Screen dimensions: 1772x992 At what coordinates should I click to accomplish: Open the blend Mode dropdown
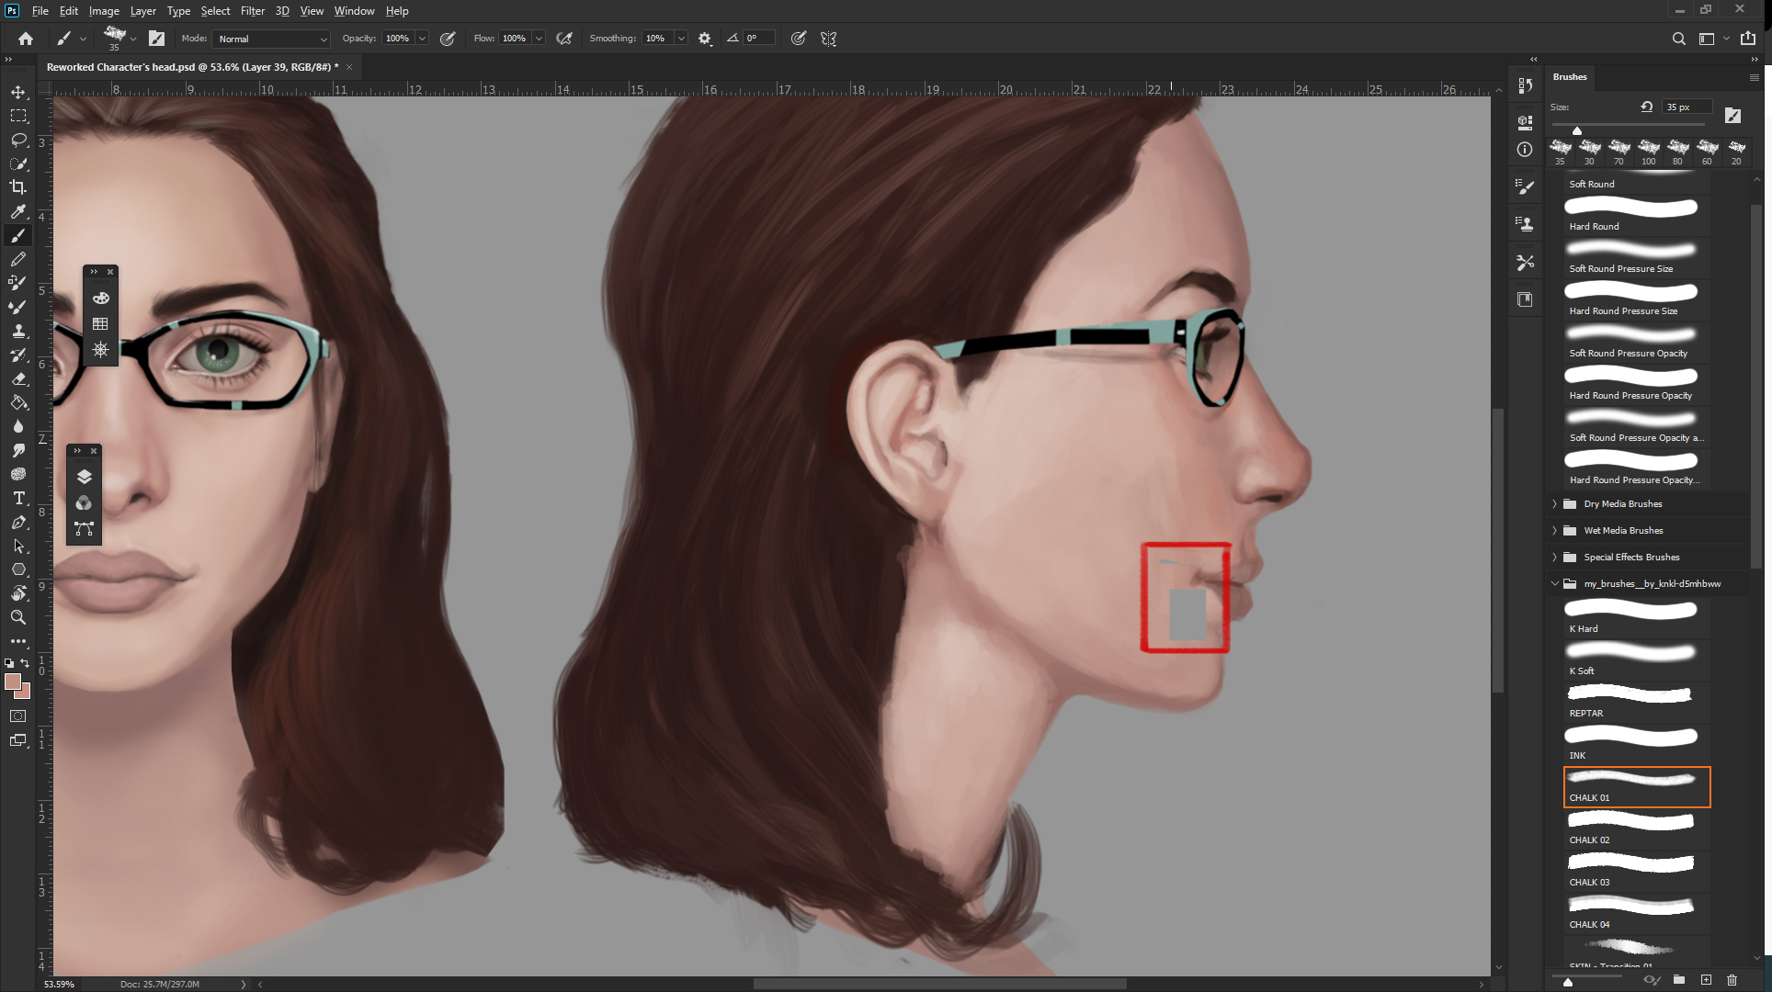pyautogui.click(x=271, y=39)
